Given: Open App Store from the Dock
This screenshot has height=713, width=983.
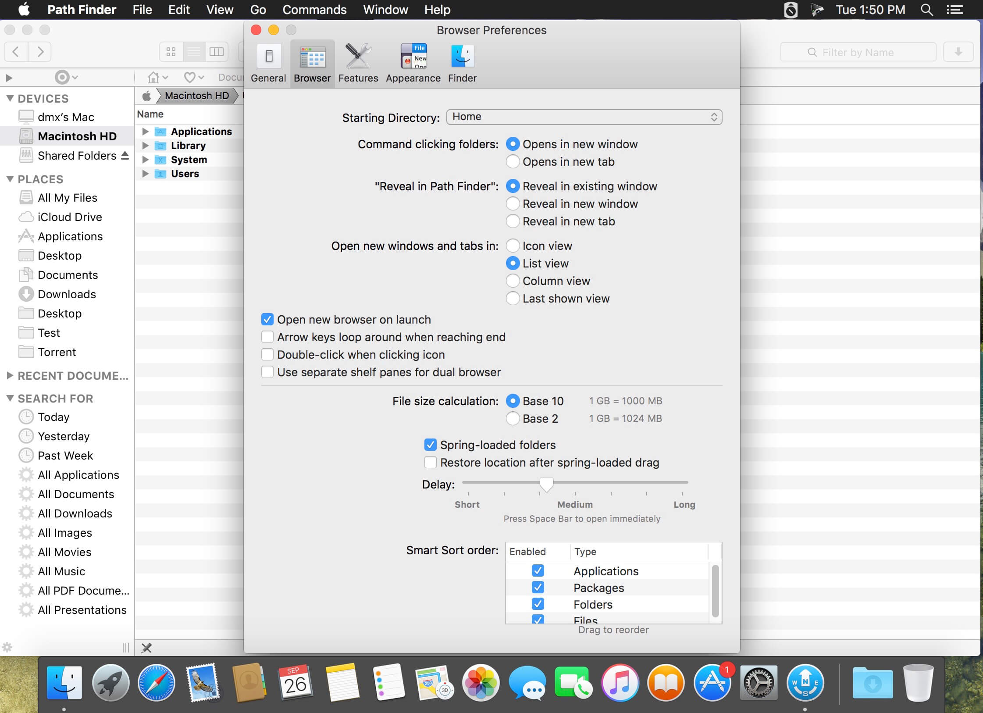Looking at the screenshot, I should pos(712,683).
